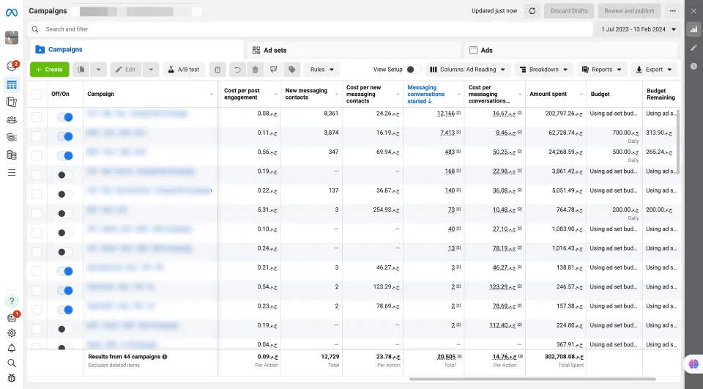Click the Meta logo icon
This screenshot has height=389, width=703.
click(x=12, y=12)
